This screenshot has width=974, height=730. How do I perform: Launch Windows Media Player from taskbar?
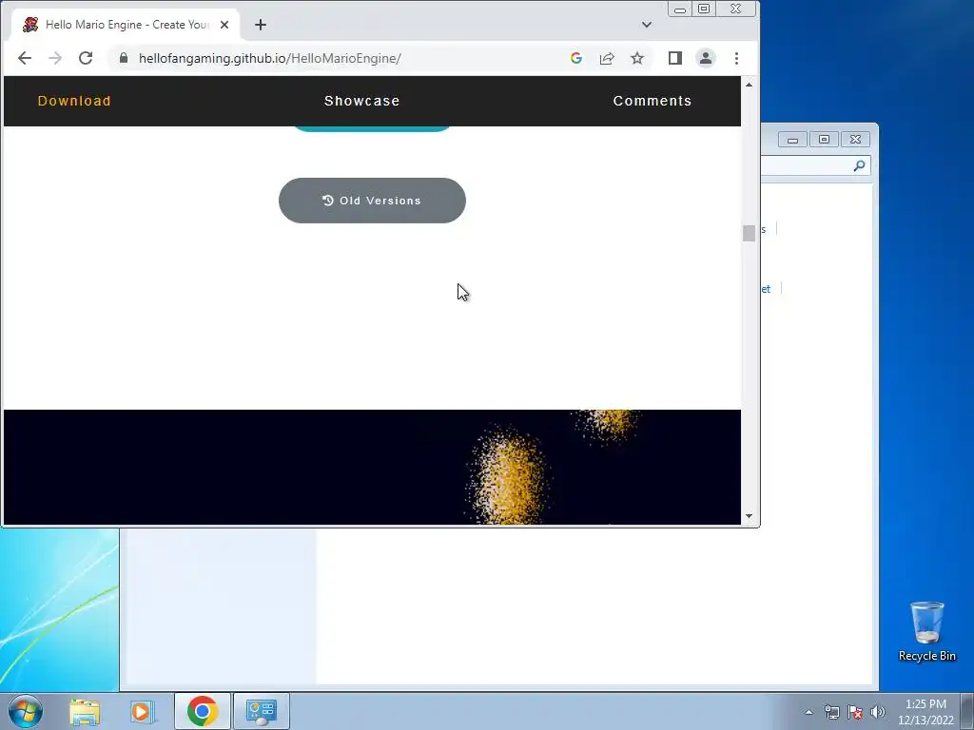141,711
